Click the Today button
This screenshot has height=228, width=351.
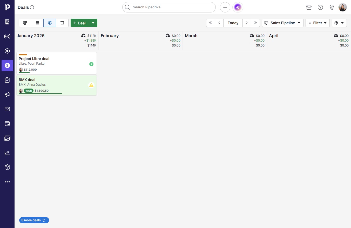click(233, 23)
